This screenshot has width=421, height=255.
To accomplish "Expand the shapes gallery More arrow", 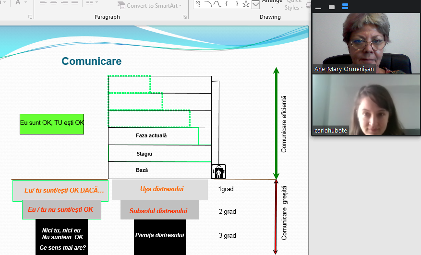I will tap(255, 5).
